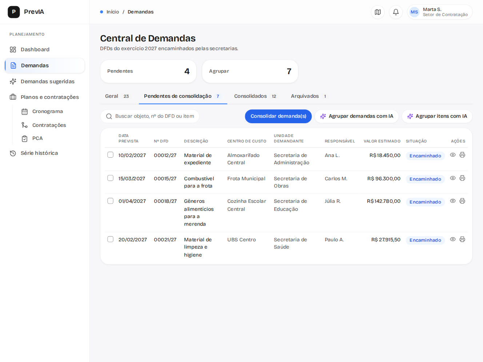Open Planos e contratações menu
The height and width of the screenshot is (362, 483).
click(x=45, y=97)
